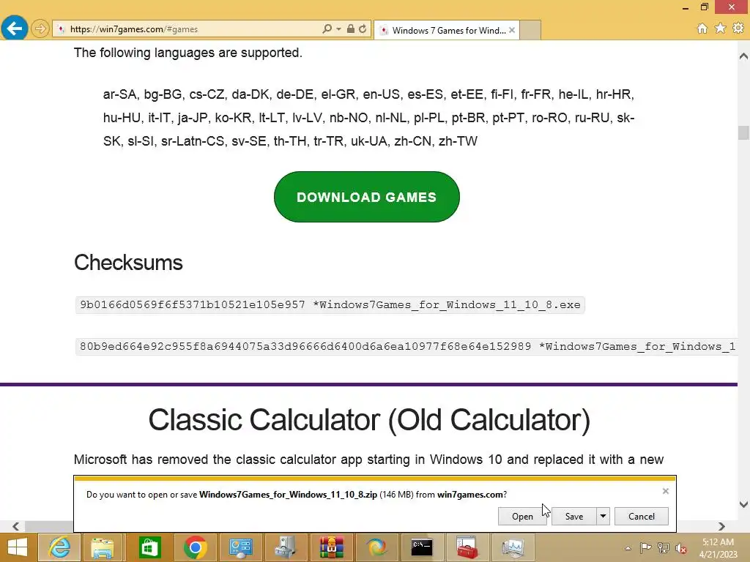750x562 pixels.
Task: Open the Tools gear icon
Action: (x=738, y=29)
